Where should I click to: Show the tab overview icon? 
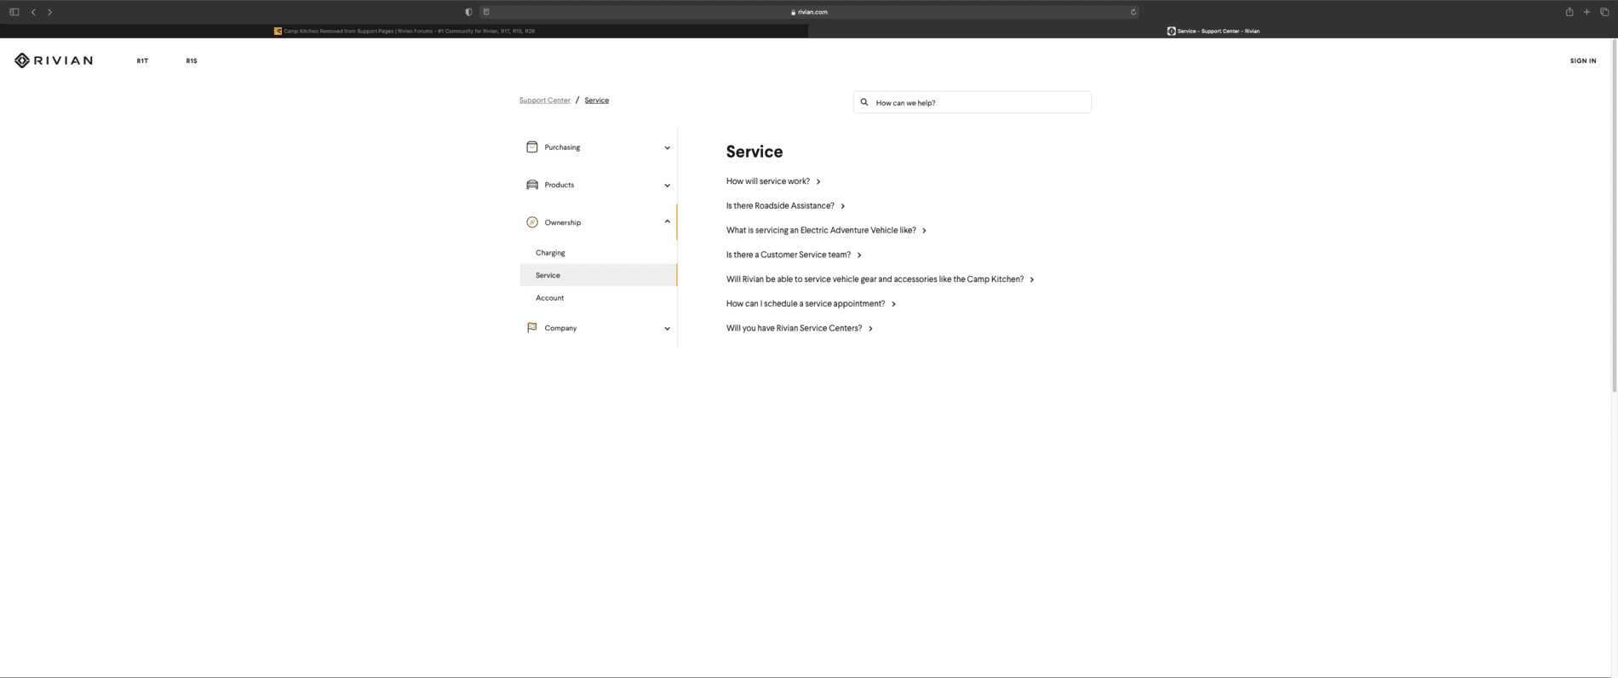point(1604,12)
